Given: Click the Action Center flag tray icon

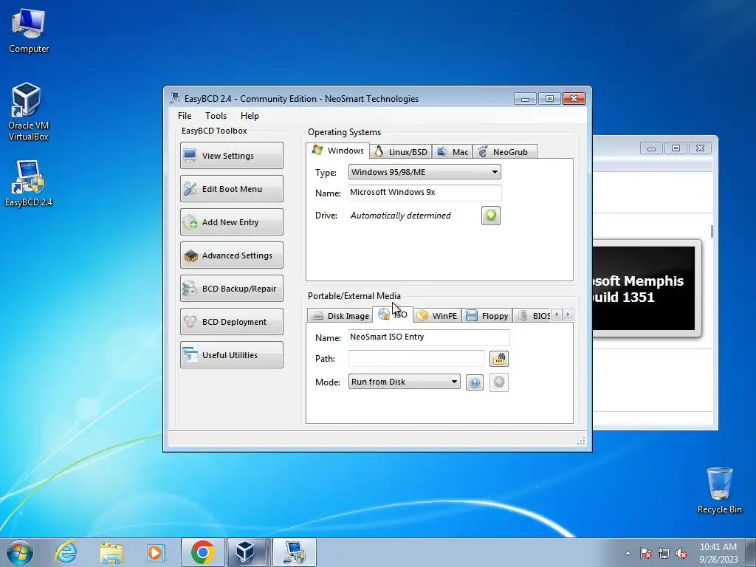Looking at the screenshot, I should pyautogui.click(x=645, y=553).
